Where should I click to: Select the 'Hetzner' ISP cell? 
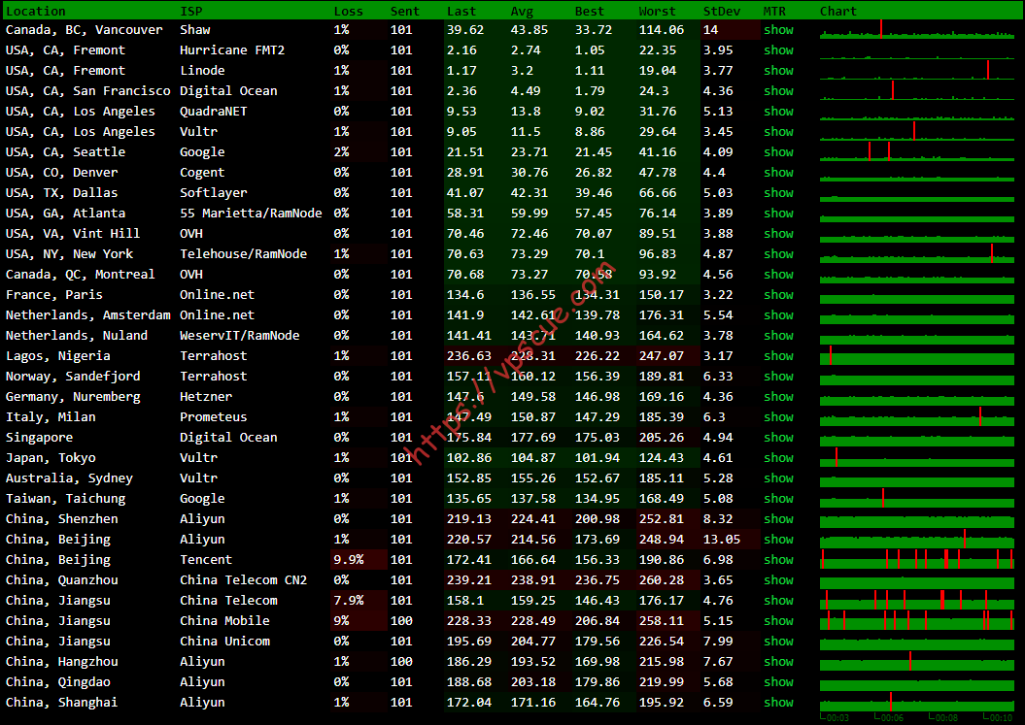pyautogui.click(x=206, y=396)
